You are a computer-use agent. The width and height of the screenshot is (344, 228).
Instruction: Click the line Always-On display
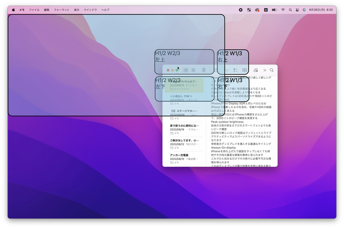pyautogui.click(x=223, y=147)
